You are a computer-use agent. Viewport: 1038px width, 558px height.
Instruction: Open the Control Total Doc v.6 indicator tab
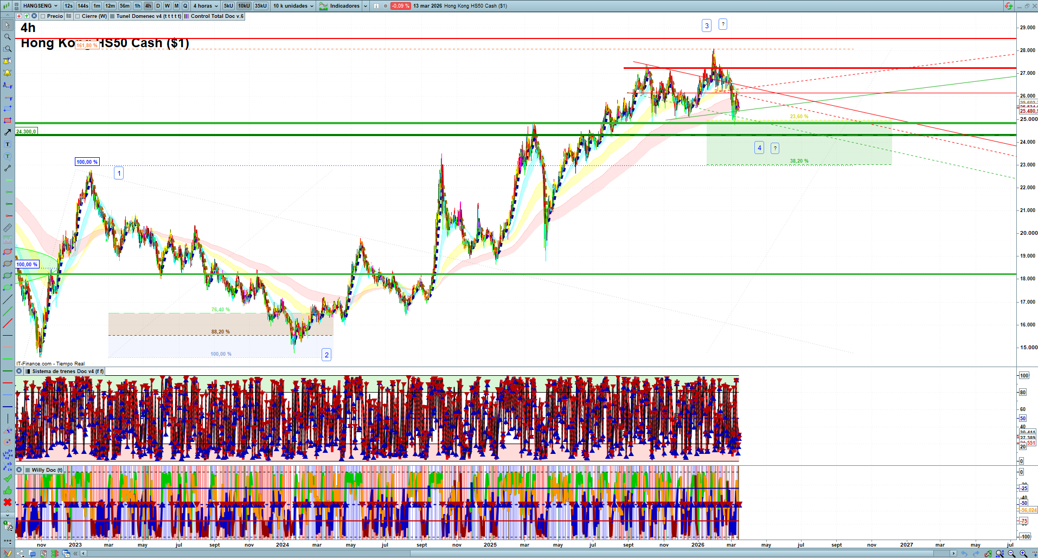pos(214,16)
